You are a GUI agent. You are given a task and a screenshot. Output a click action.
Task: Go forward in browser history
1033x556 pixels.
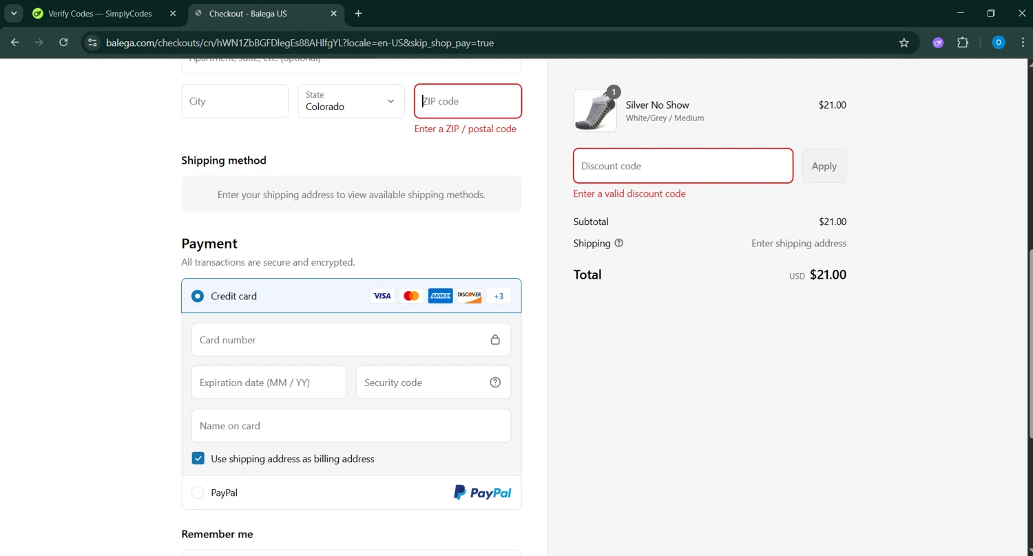click(x=39, y=43)
